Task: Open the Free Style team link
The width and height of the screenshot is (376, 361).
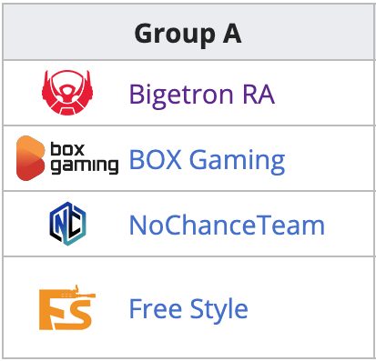Action: pos(188,308)
